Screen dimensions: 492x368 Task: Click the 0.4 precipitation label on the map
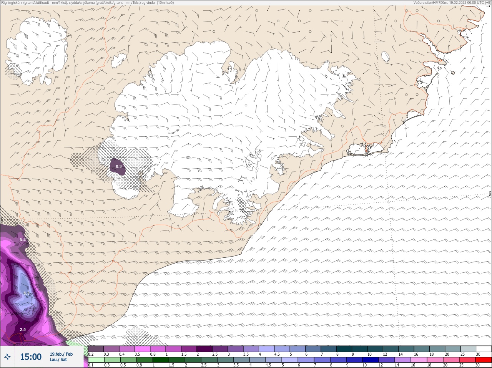click(23, 240)
